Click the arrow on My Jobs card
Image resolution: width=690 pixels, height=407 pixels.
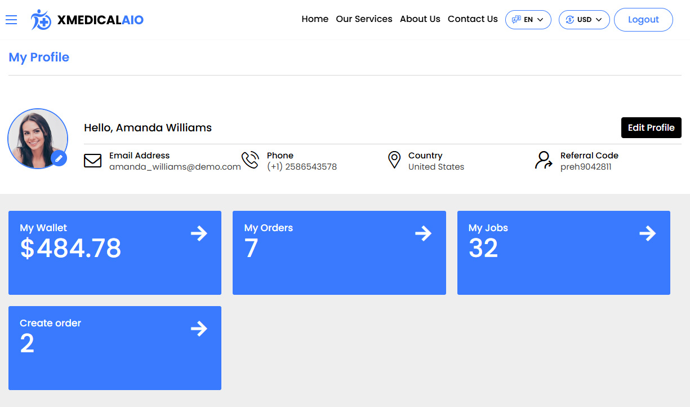tap(647, 233)
